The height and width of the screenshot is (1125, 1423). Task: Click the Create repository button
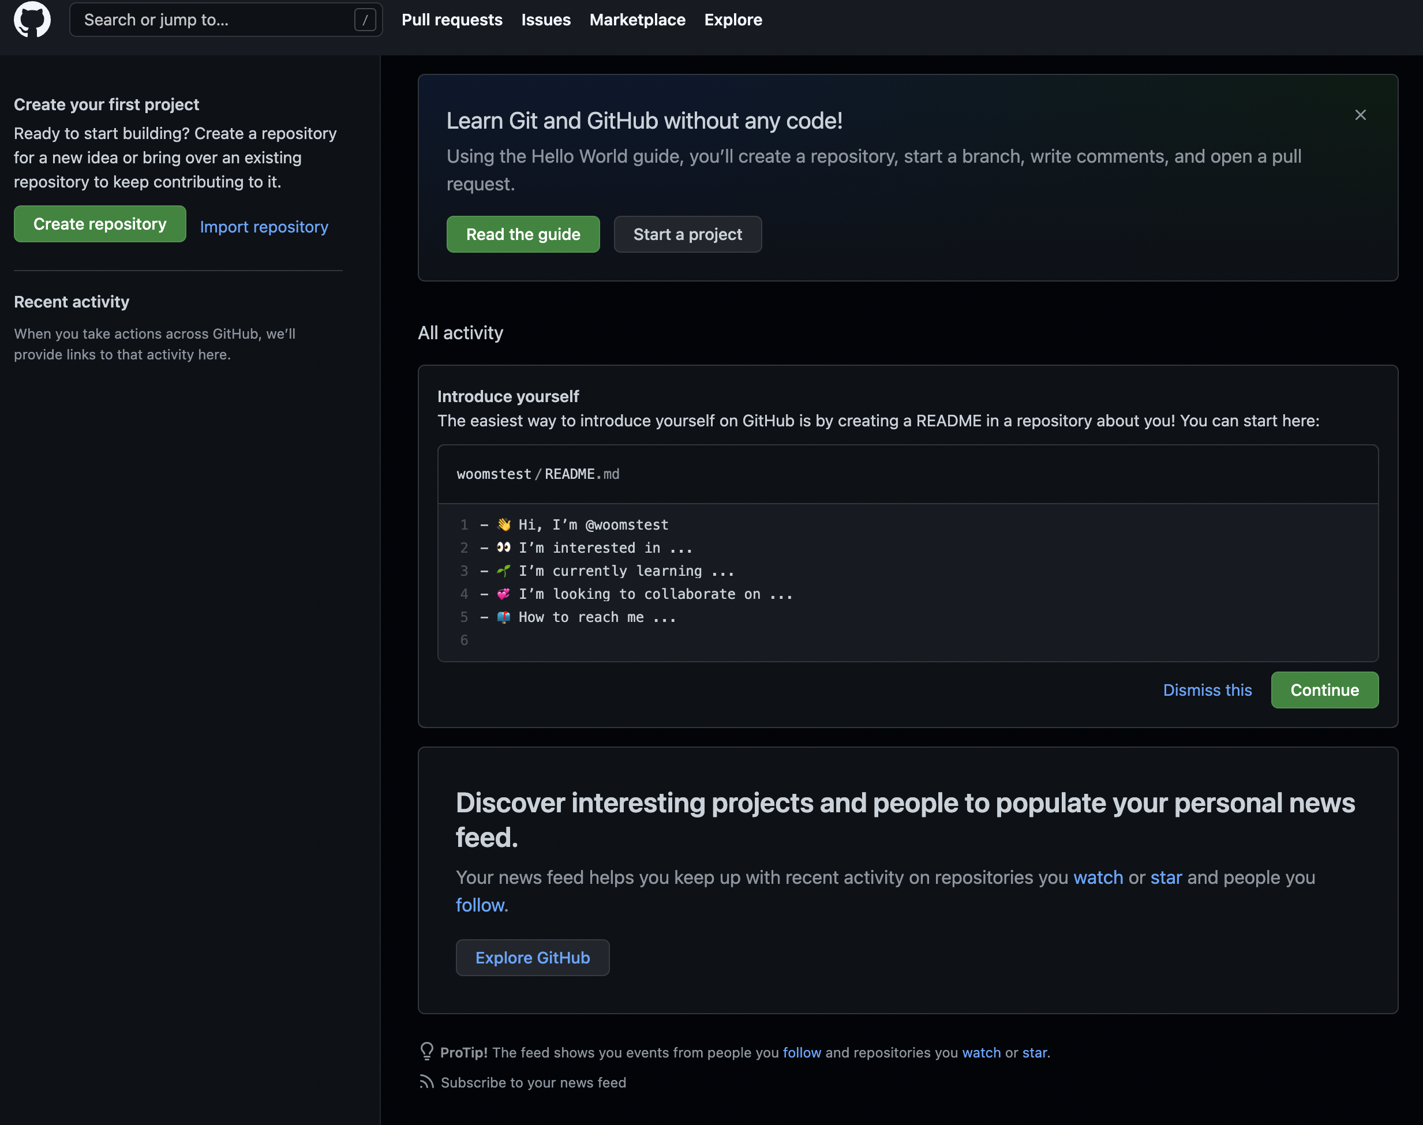(x=99, y=224)
